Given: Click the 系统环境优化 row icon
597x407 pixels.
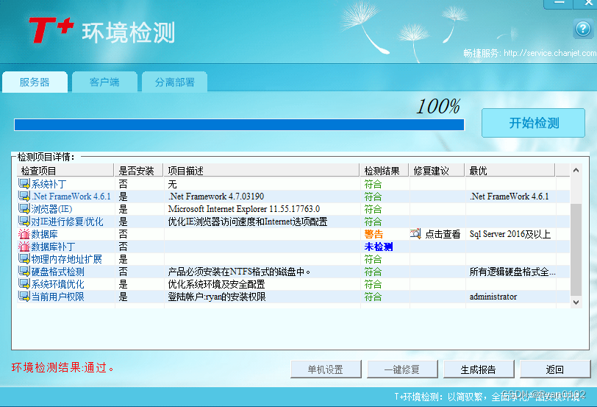Looking at the screenshot, I should [x=24, y=284].
